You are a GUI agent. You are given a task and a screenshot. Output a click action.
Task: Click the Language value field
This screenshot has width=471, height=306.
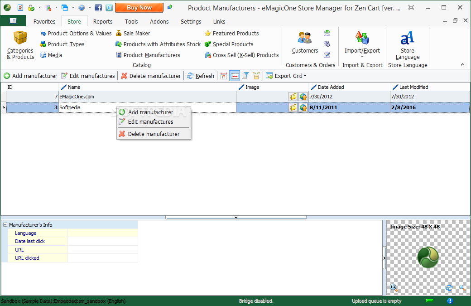click(x=103, y=233)
